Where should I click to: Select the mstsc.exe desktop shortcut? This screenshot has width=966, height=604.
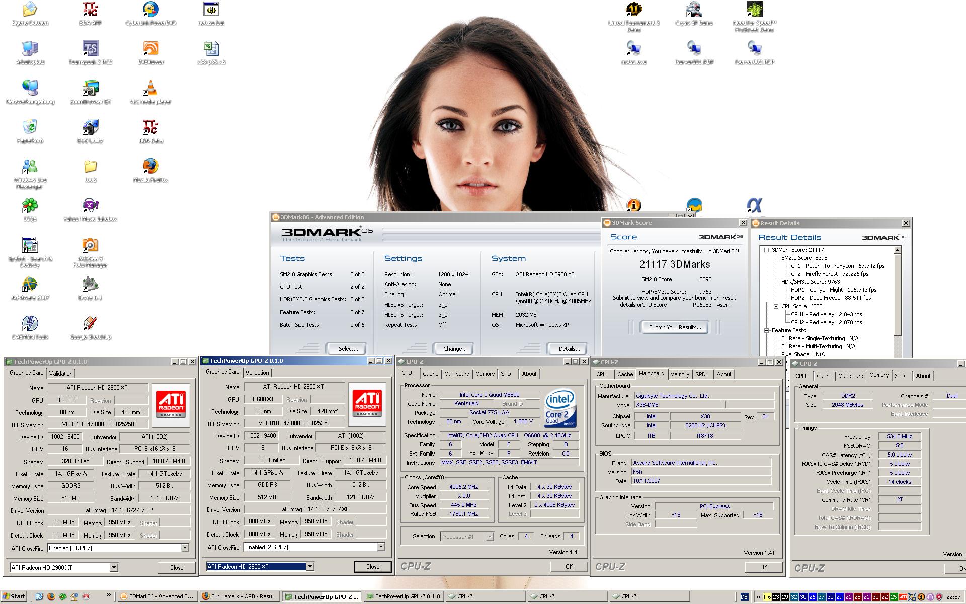click(x=634, y=53)
